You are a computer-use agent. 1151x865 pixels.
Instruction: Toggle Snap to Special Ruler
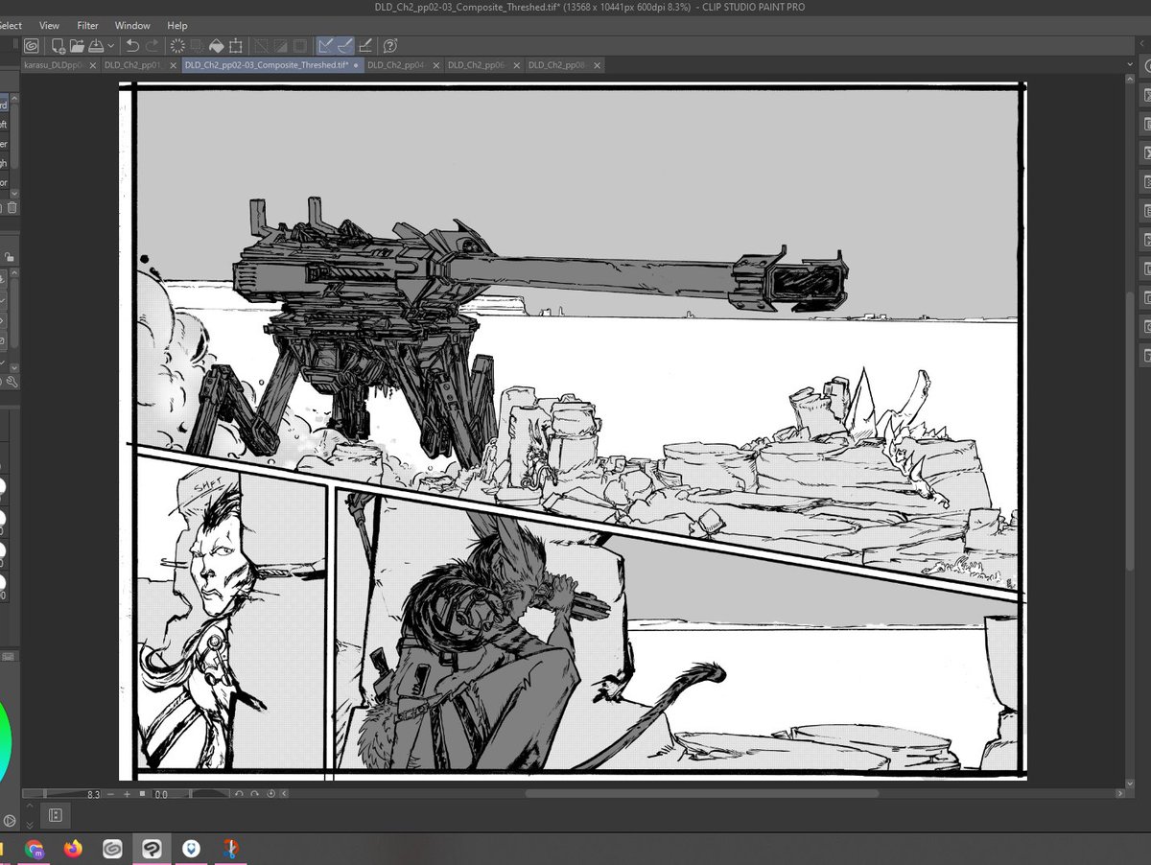click(x=344, y=45)
